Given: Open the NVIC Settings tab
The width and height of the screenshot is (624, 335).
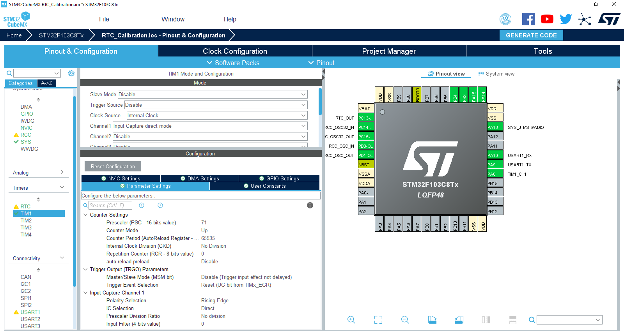Looking at the screenshot, I should click(121, 178).
